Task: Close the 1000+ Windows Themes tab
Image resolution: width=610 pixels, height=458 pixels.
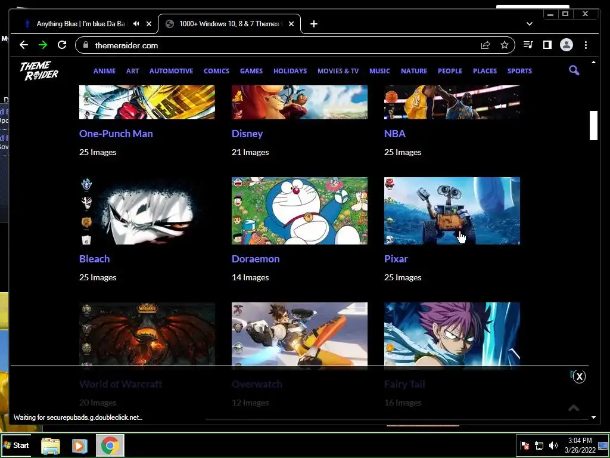Action: [x=291, y=24]
